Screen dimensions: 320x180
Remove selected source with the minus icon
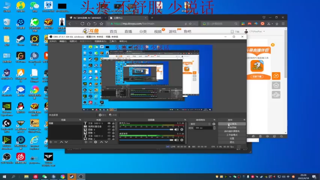(x=91, y=142)
